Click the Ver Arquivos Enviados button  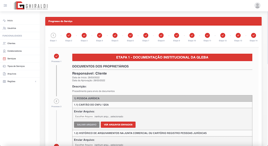coord(118,125)
